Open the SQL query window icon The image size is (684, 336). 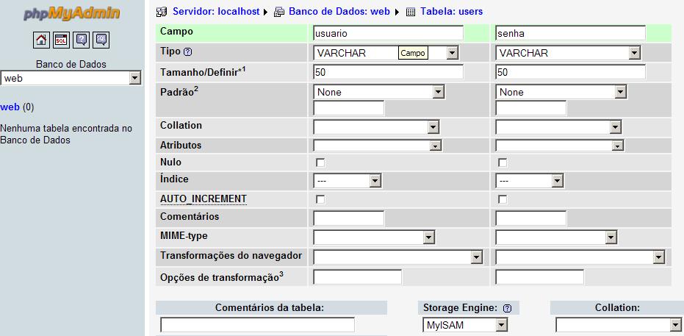(x=61, y=40)
